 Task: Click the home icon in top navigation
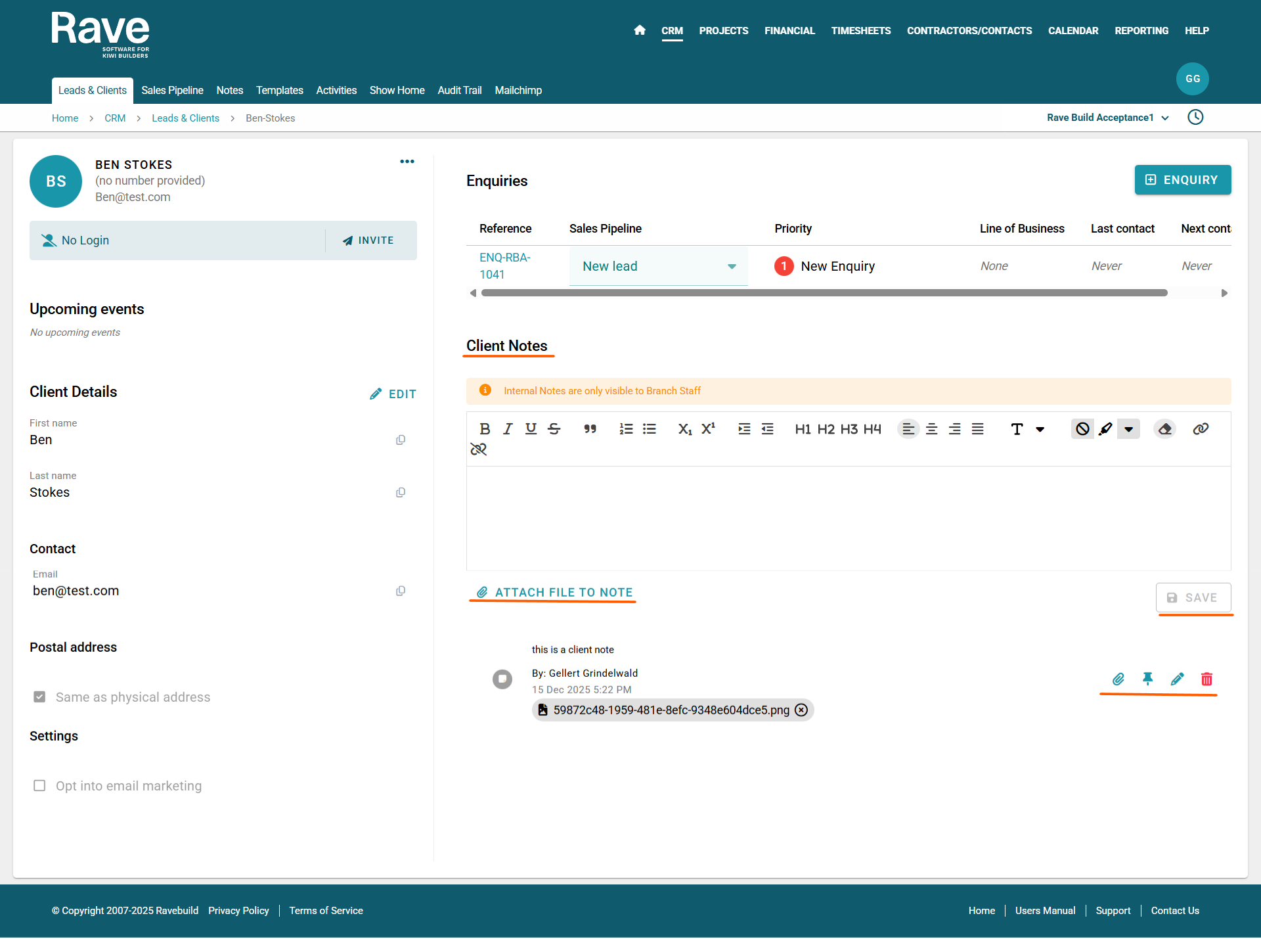tap(640, 30)
